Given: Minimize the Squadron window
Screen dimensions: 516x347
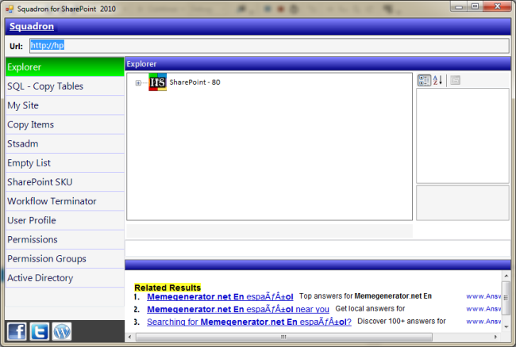Looking at the screenshot, I should point(459,6).
